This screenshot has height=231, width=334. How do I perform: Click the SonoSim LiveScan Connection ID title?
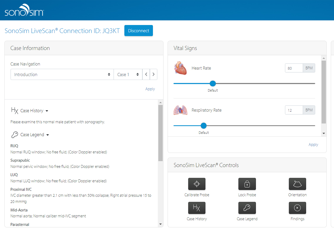coord(62,31)
